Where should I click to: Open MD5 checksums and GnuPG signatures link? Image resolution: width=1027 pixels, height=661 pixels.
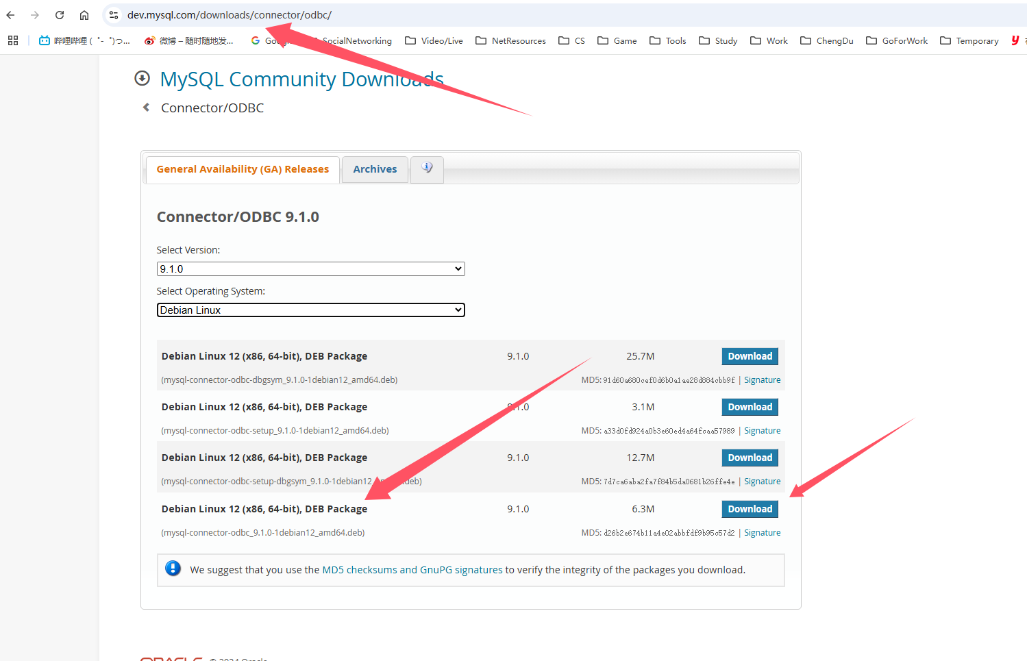click(x=412, y=570)
